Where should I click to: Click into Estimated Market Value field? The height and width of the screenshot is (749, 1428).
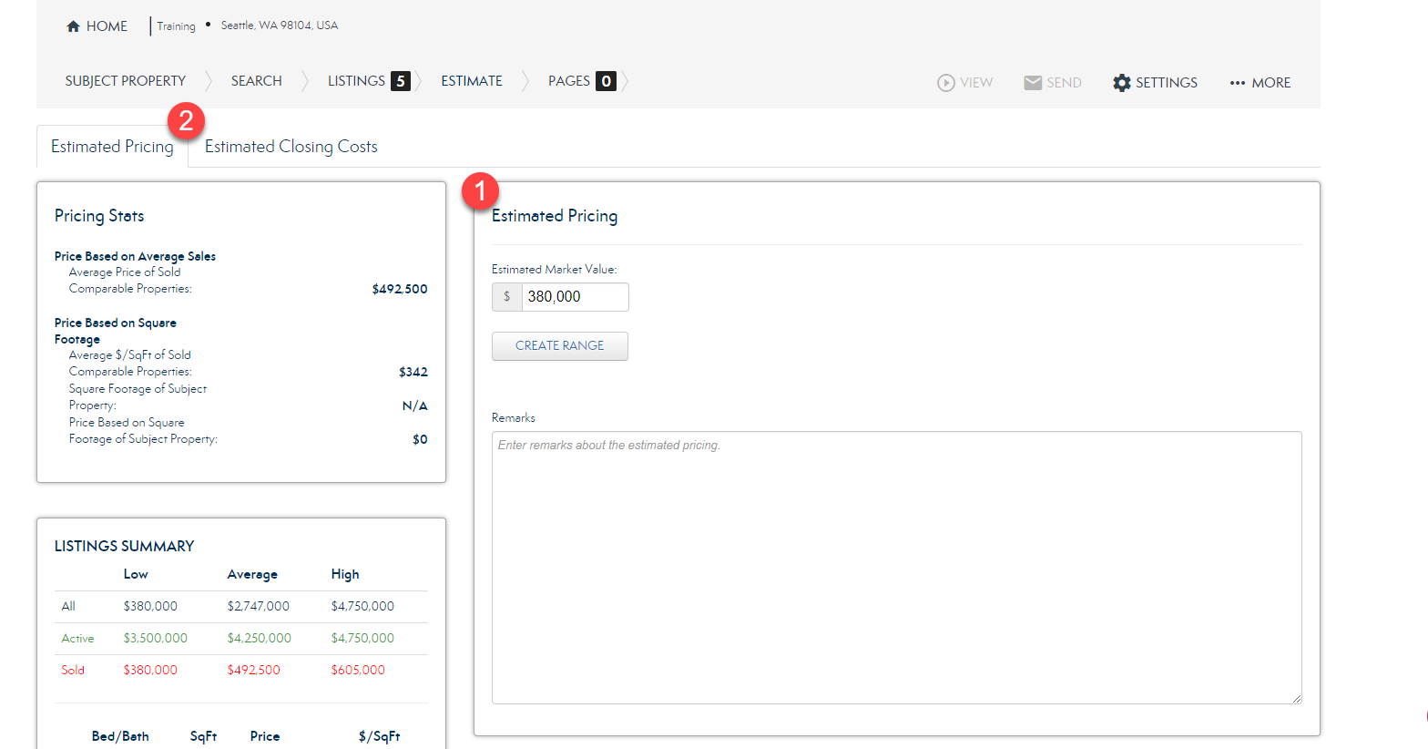[574, 297]
